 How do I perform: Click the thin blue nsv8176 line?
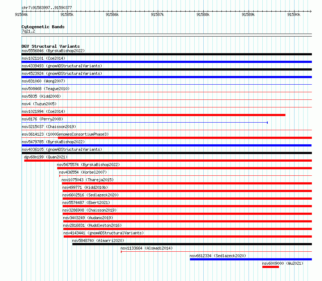tap(145, 123)
